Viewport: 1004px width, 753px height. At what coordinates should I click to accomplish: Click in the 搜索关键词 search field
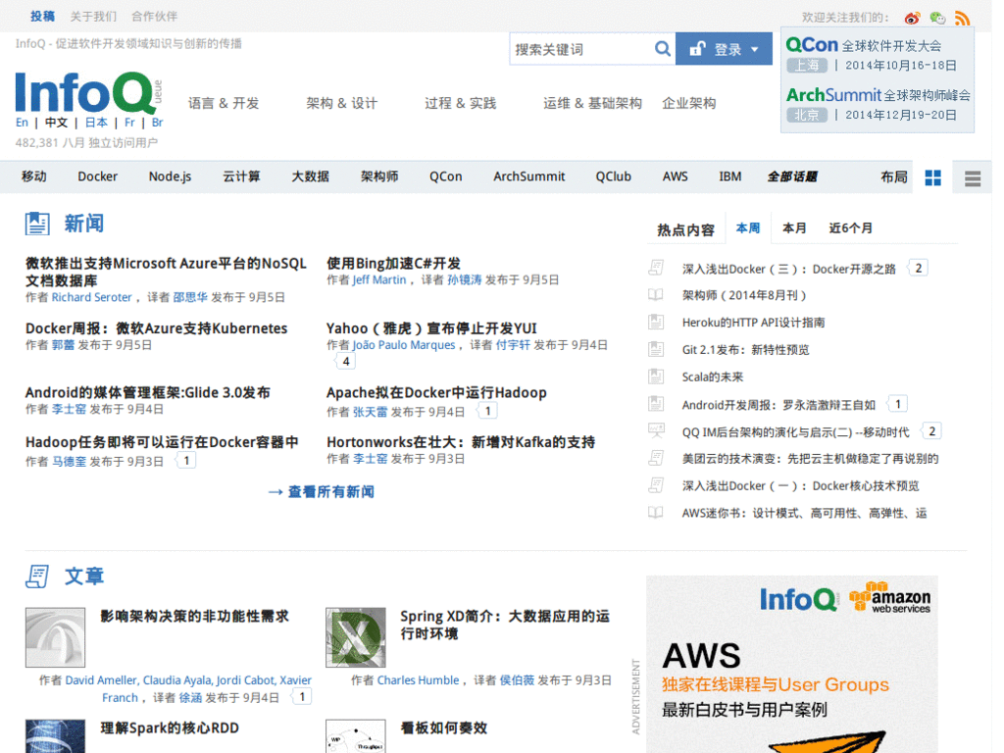pyautogui.click(x=580, y=49)
